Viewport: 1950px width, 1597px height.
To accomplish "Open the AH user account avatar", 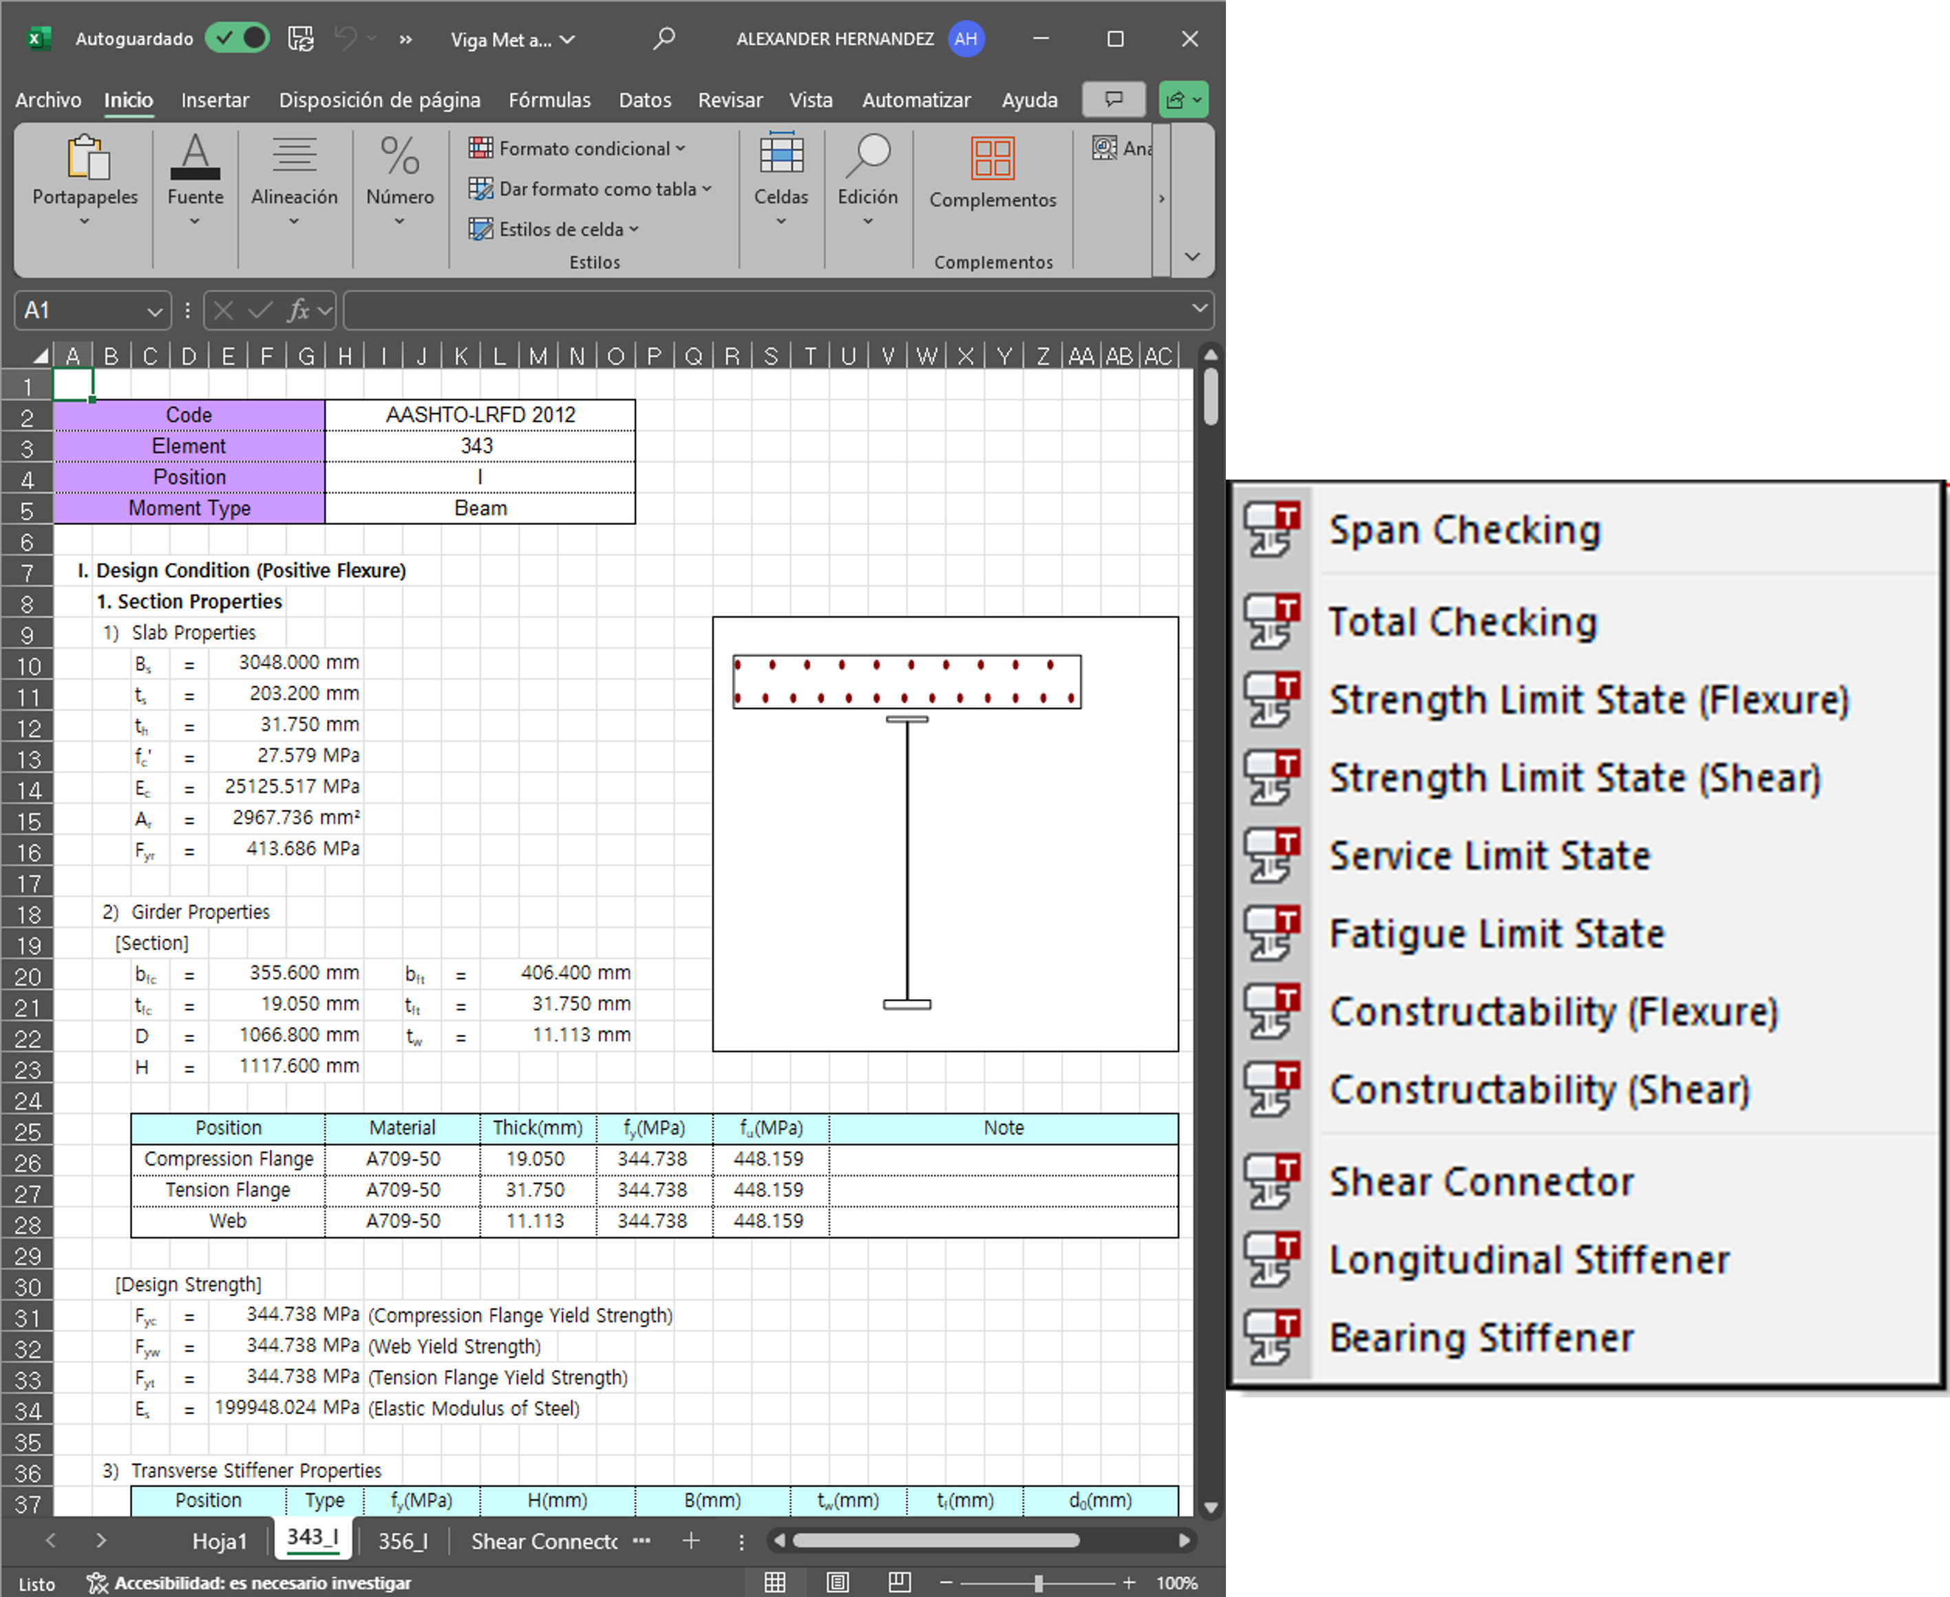I will point(966,39).
